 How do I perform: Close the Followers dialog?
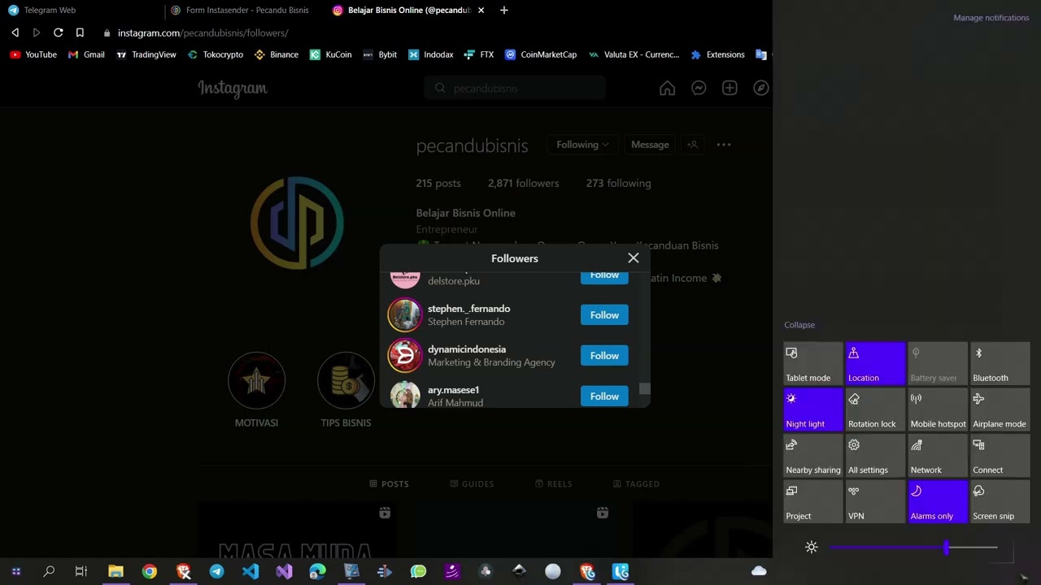(634, 258)
